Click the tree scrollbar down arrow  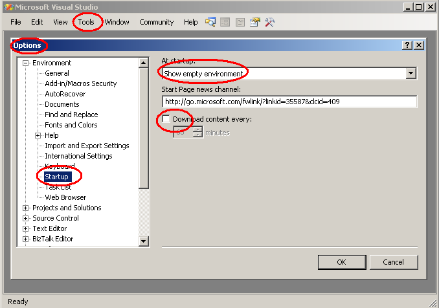tap(143, 241)
